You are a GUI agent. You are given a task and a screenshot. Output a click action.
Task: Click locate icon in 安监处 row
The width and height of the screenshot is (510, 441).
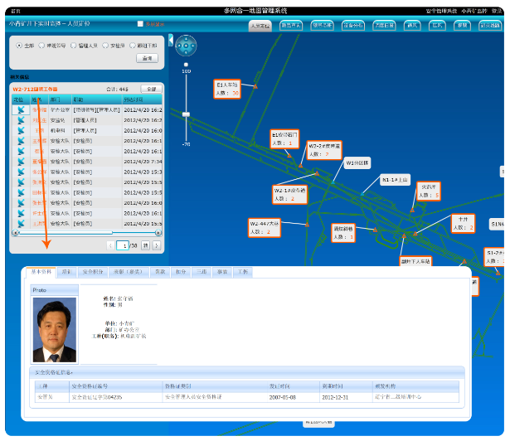[21, 120]
